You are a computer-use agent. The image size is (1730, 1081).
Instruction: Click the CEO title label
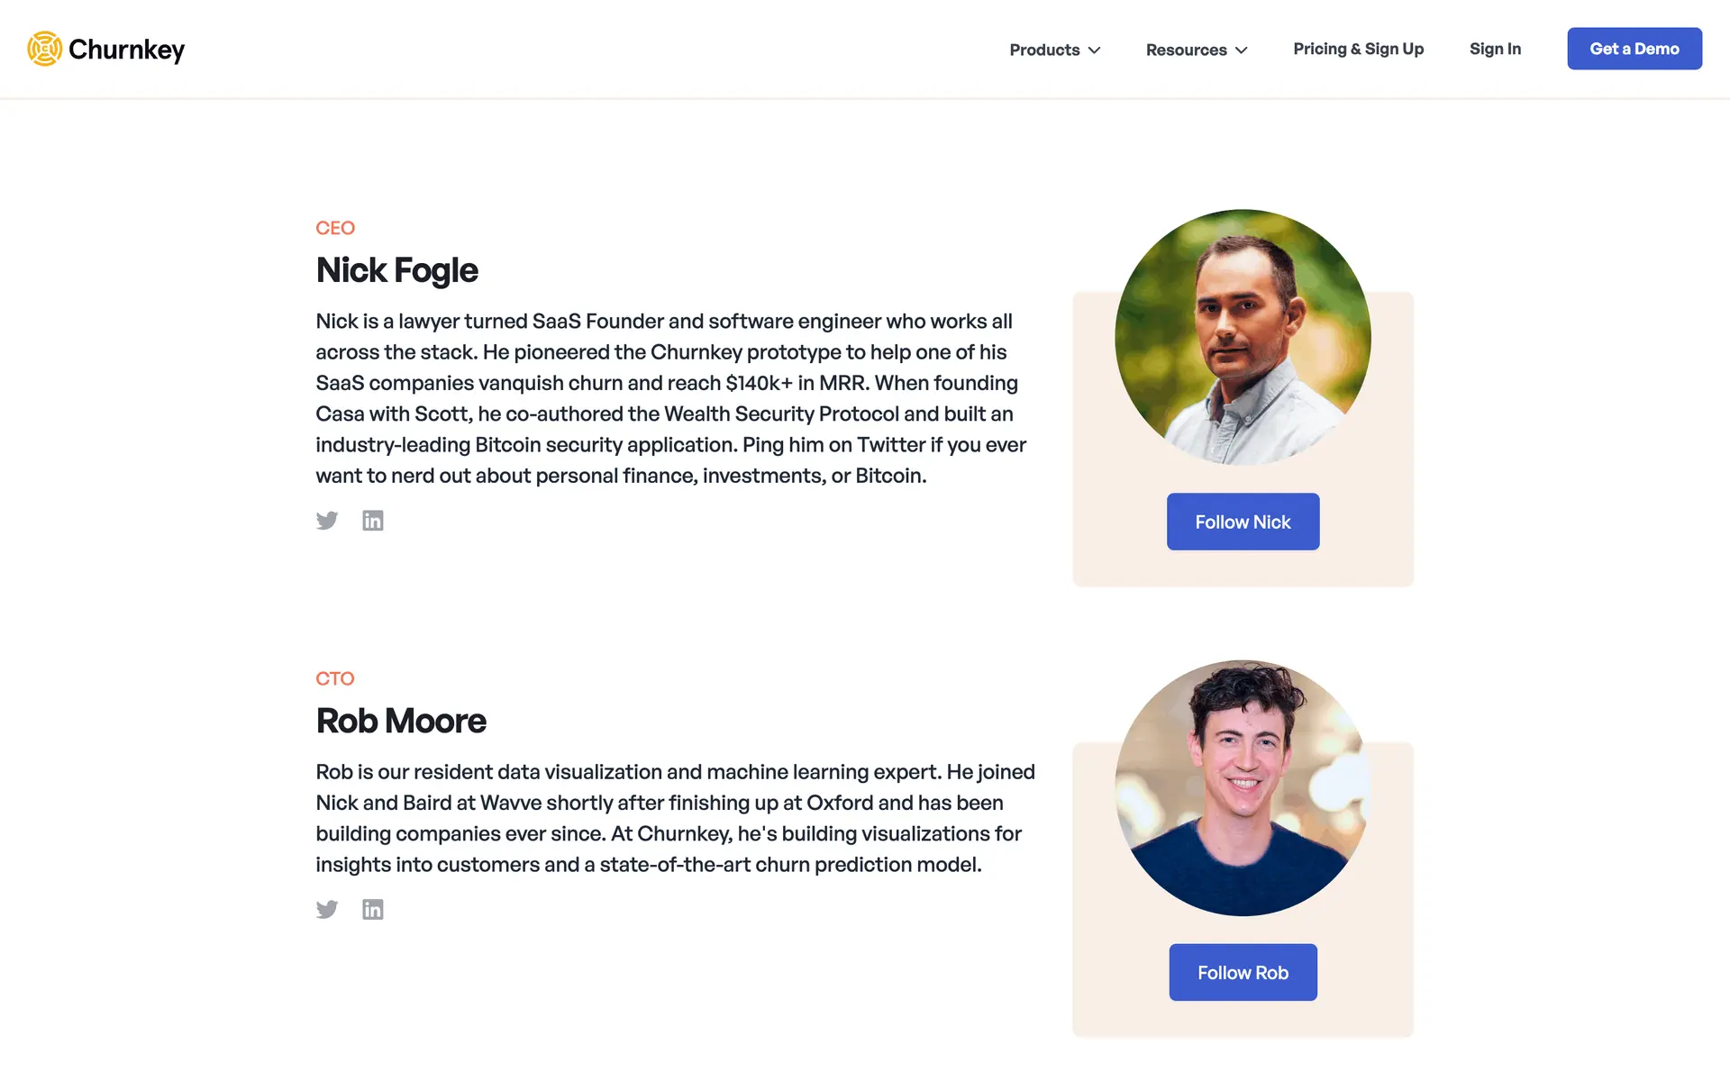pos(335,228)
